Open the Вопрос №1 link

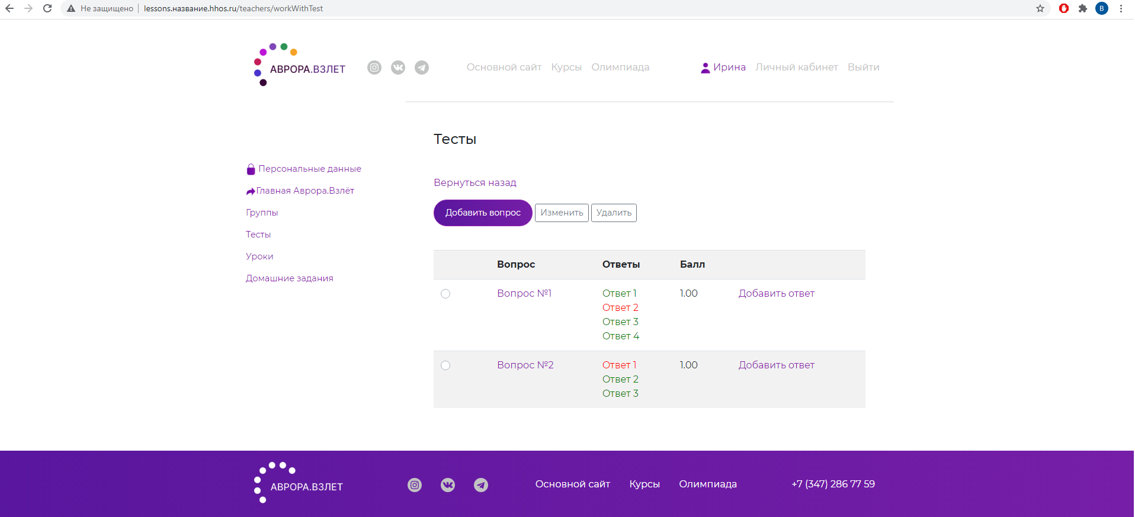click(x=524, y=293)
